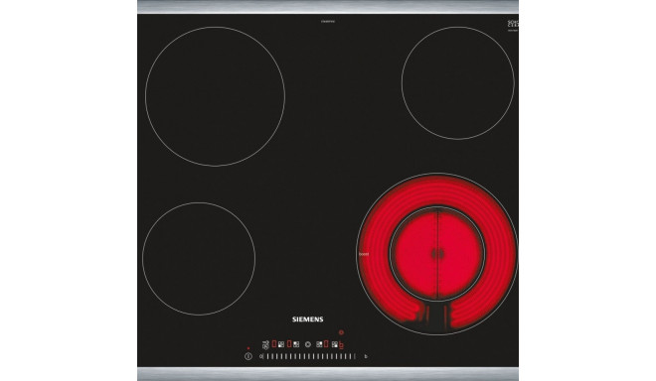Select the rear-left cooking zone selector icon
This screenshot has height=381, width=656.
[296, 344]
